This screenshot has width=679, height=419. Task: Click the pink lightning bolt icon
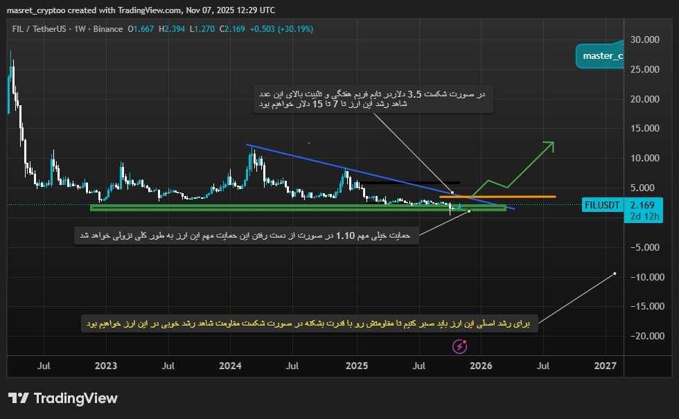pyautogui.click(x=459, y=346)
